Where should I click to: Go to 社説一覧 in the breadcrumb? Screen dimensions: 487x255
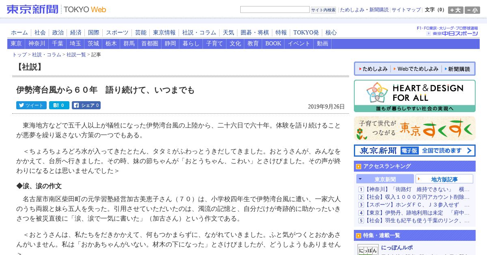pos(76,55)
